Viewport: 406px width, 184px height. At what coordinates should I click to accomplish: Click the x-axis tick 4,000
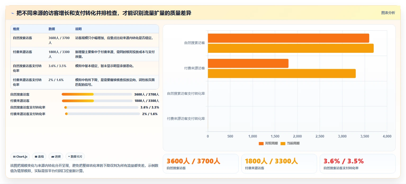coord(387,136)
